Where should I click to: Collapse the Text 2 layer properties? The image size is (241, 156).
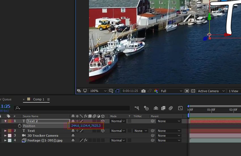click(5, 121)
